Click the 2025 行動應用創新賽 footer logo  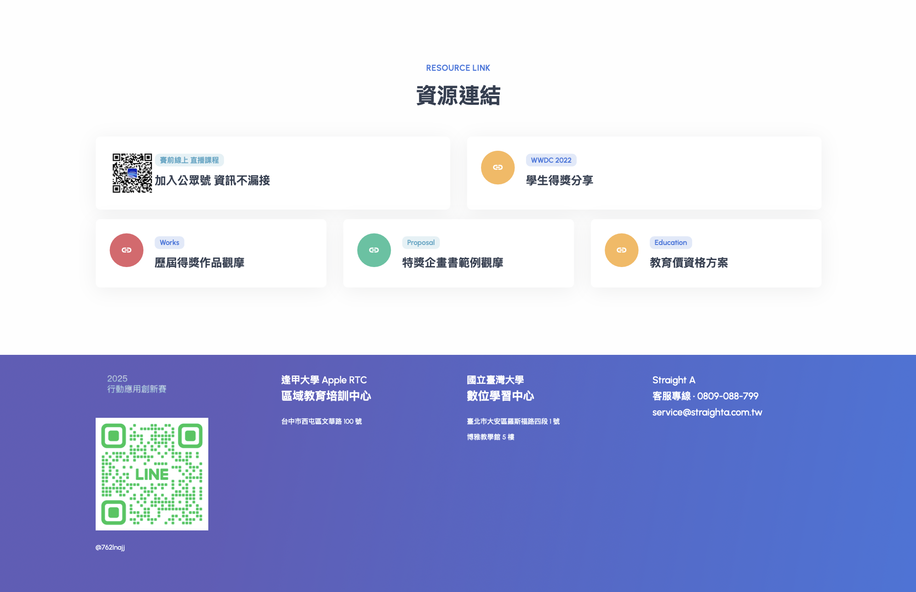coord(136,384)
